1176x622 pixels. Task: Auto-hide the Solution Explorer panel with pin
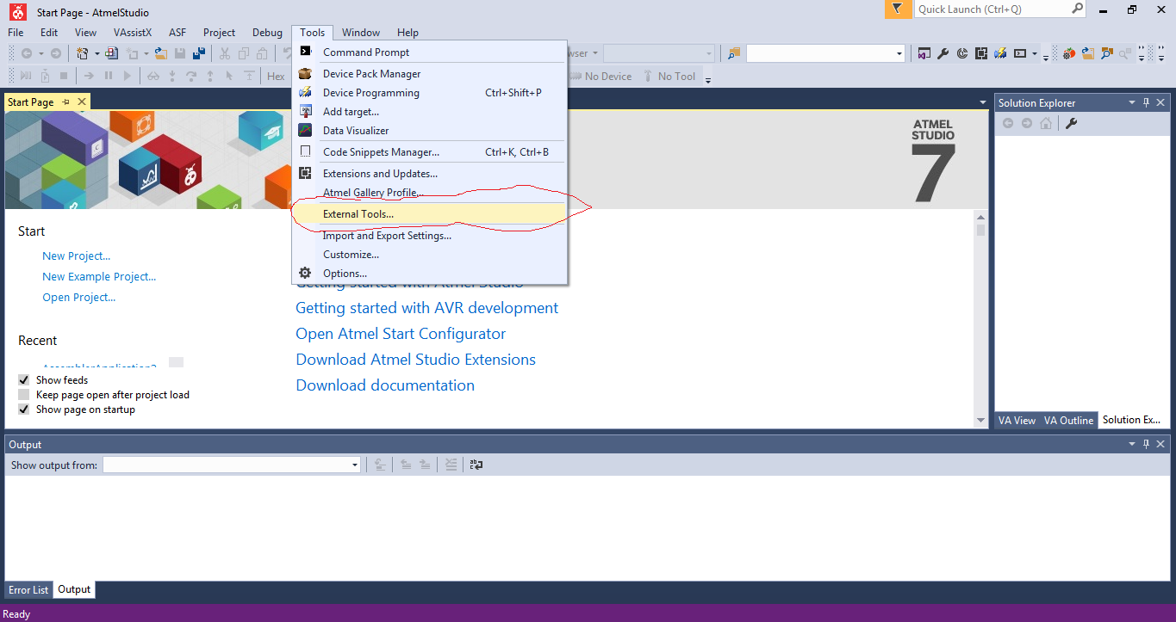click(1146, 102)
